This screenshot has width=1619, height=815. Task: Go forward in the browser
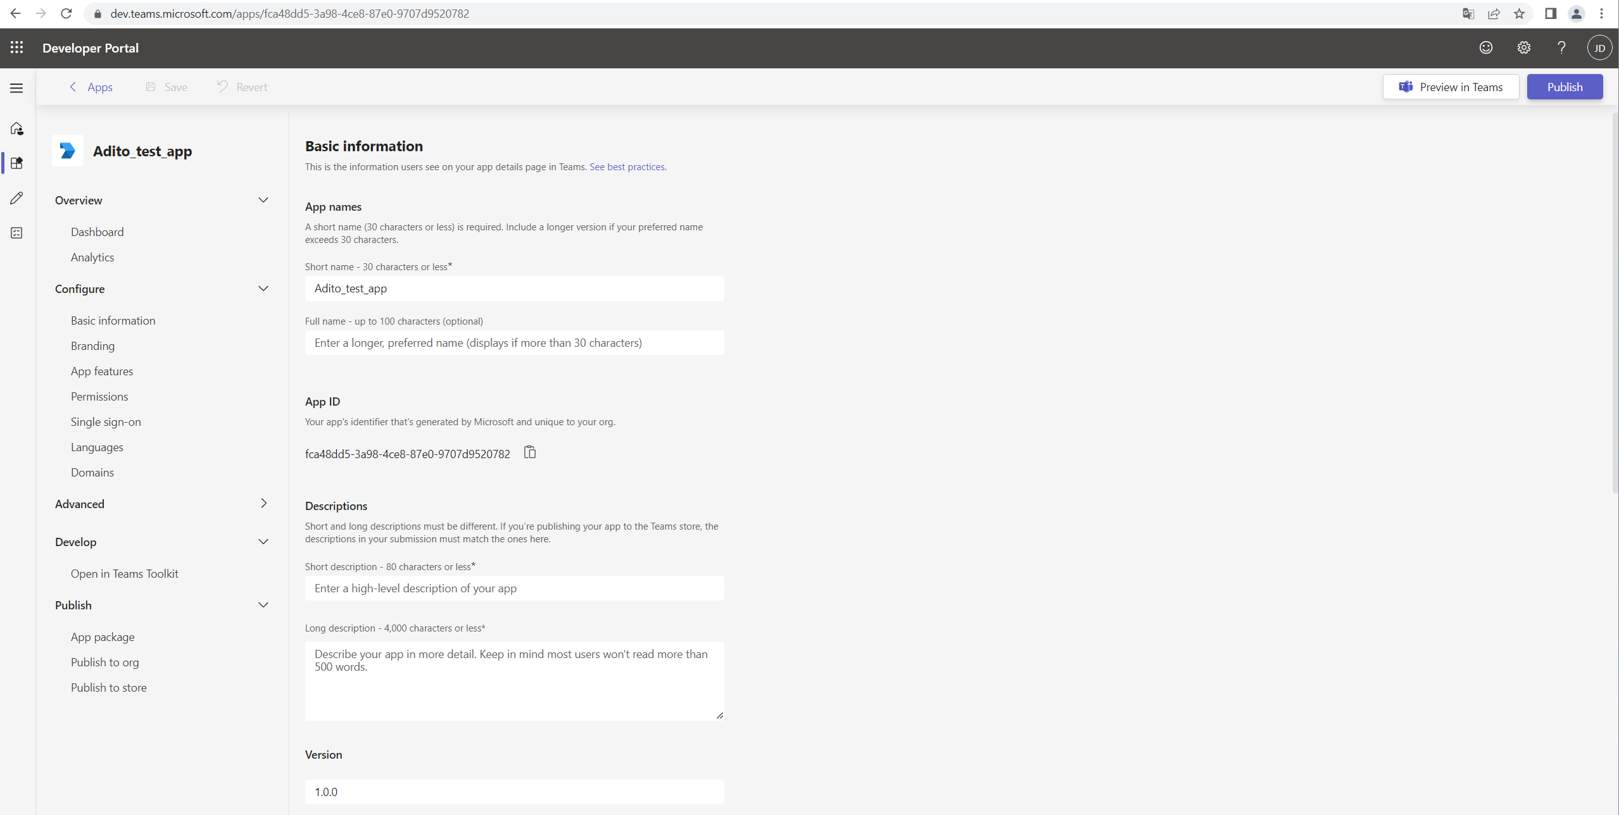41,13
